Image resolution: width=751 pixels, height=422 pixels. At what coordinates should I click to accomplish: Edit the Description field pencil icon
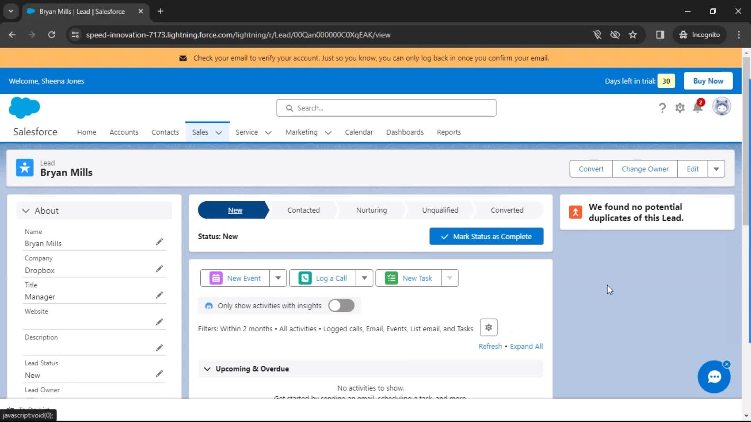[159, 348]
